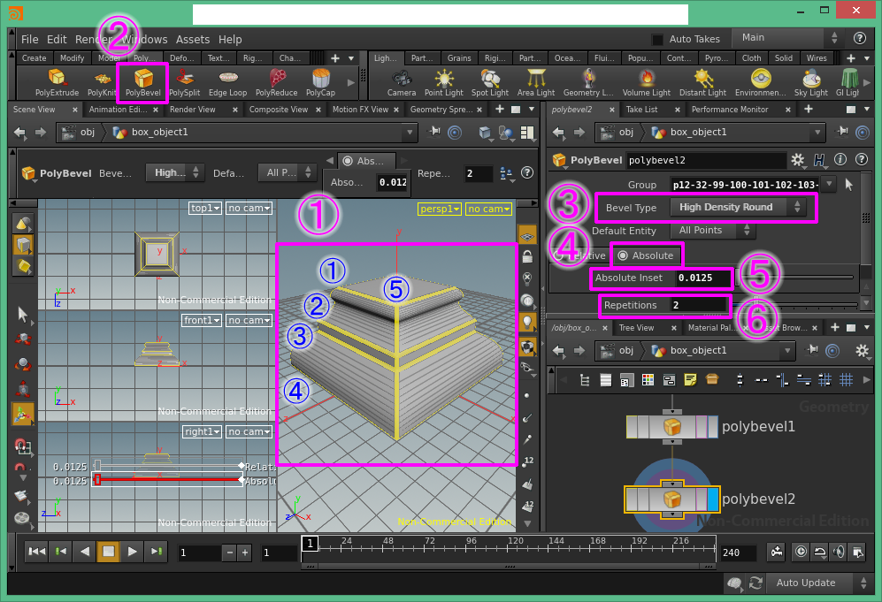
Task: Create a Point Light from the shelf
Action: [x=444, y=82]
